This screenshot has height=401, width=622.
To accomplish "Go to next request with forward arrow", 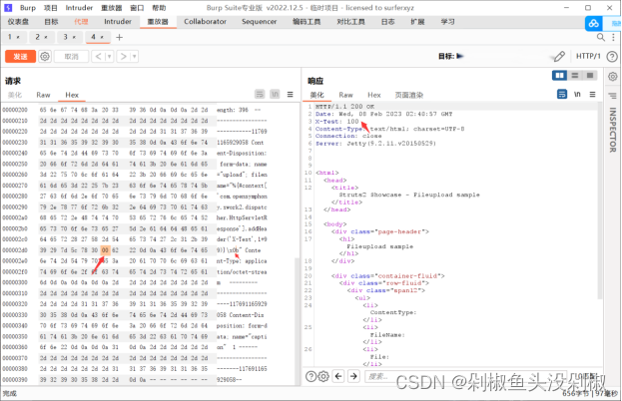I will pos(124,56).
